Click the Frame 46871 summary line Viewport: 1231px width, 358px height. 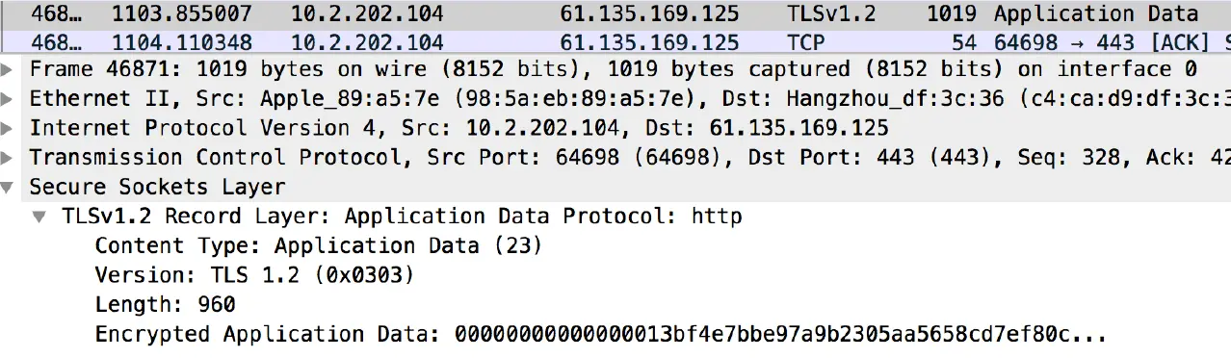click(x=614, y=70)
